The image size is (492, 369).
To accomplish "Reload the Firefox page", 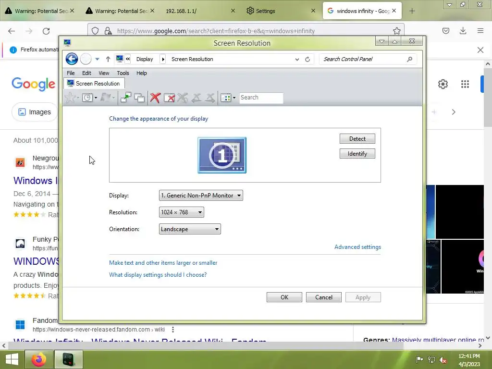I will (x=46, y=31).
